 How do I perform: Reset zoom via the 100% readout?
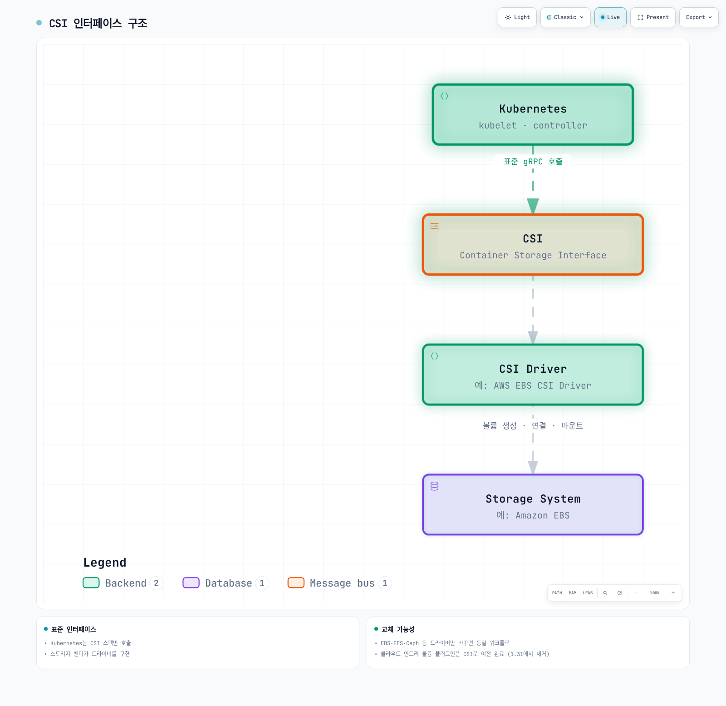coord(654,593)
